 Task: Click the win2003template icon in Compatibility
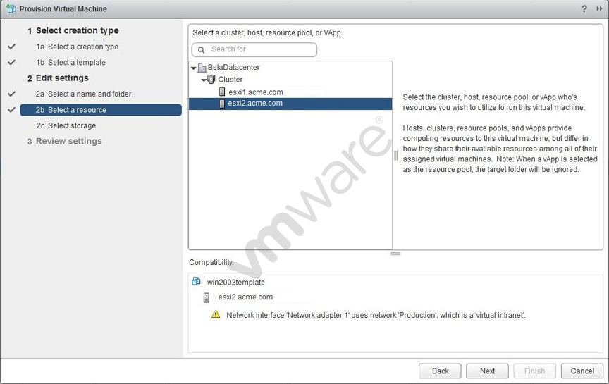197,282
